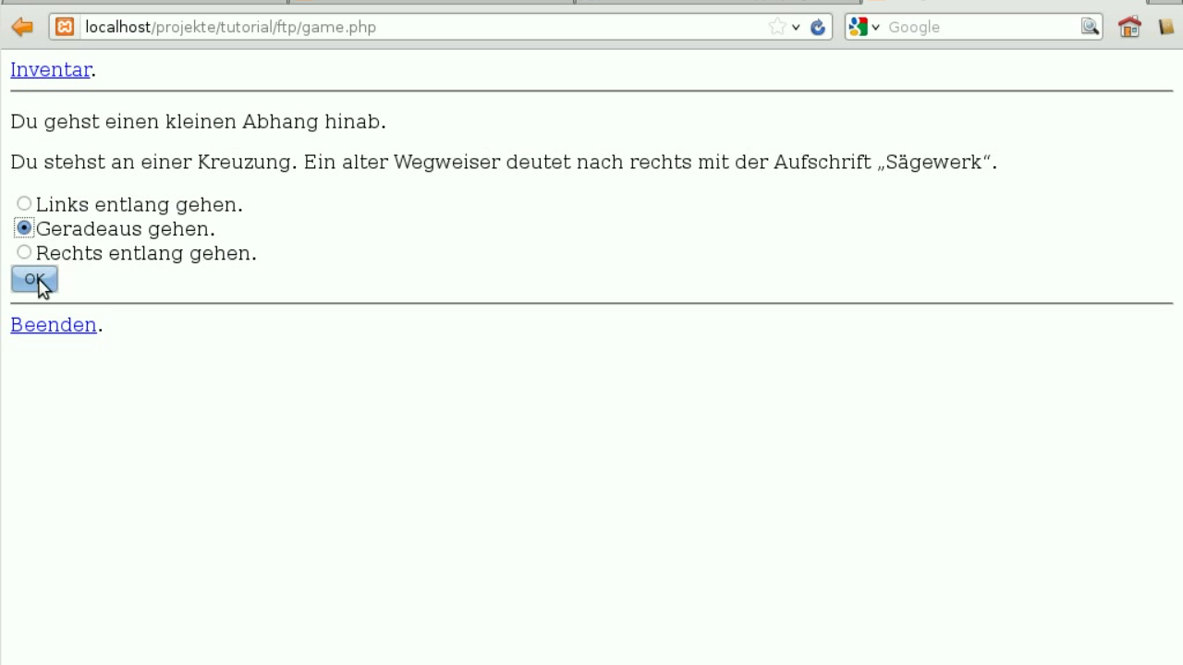1183x665 pixels.
Task: Click the Google search magnifier icon
Action: tap(1091, 27)
